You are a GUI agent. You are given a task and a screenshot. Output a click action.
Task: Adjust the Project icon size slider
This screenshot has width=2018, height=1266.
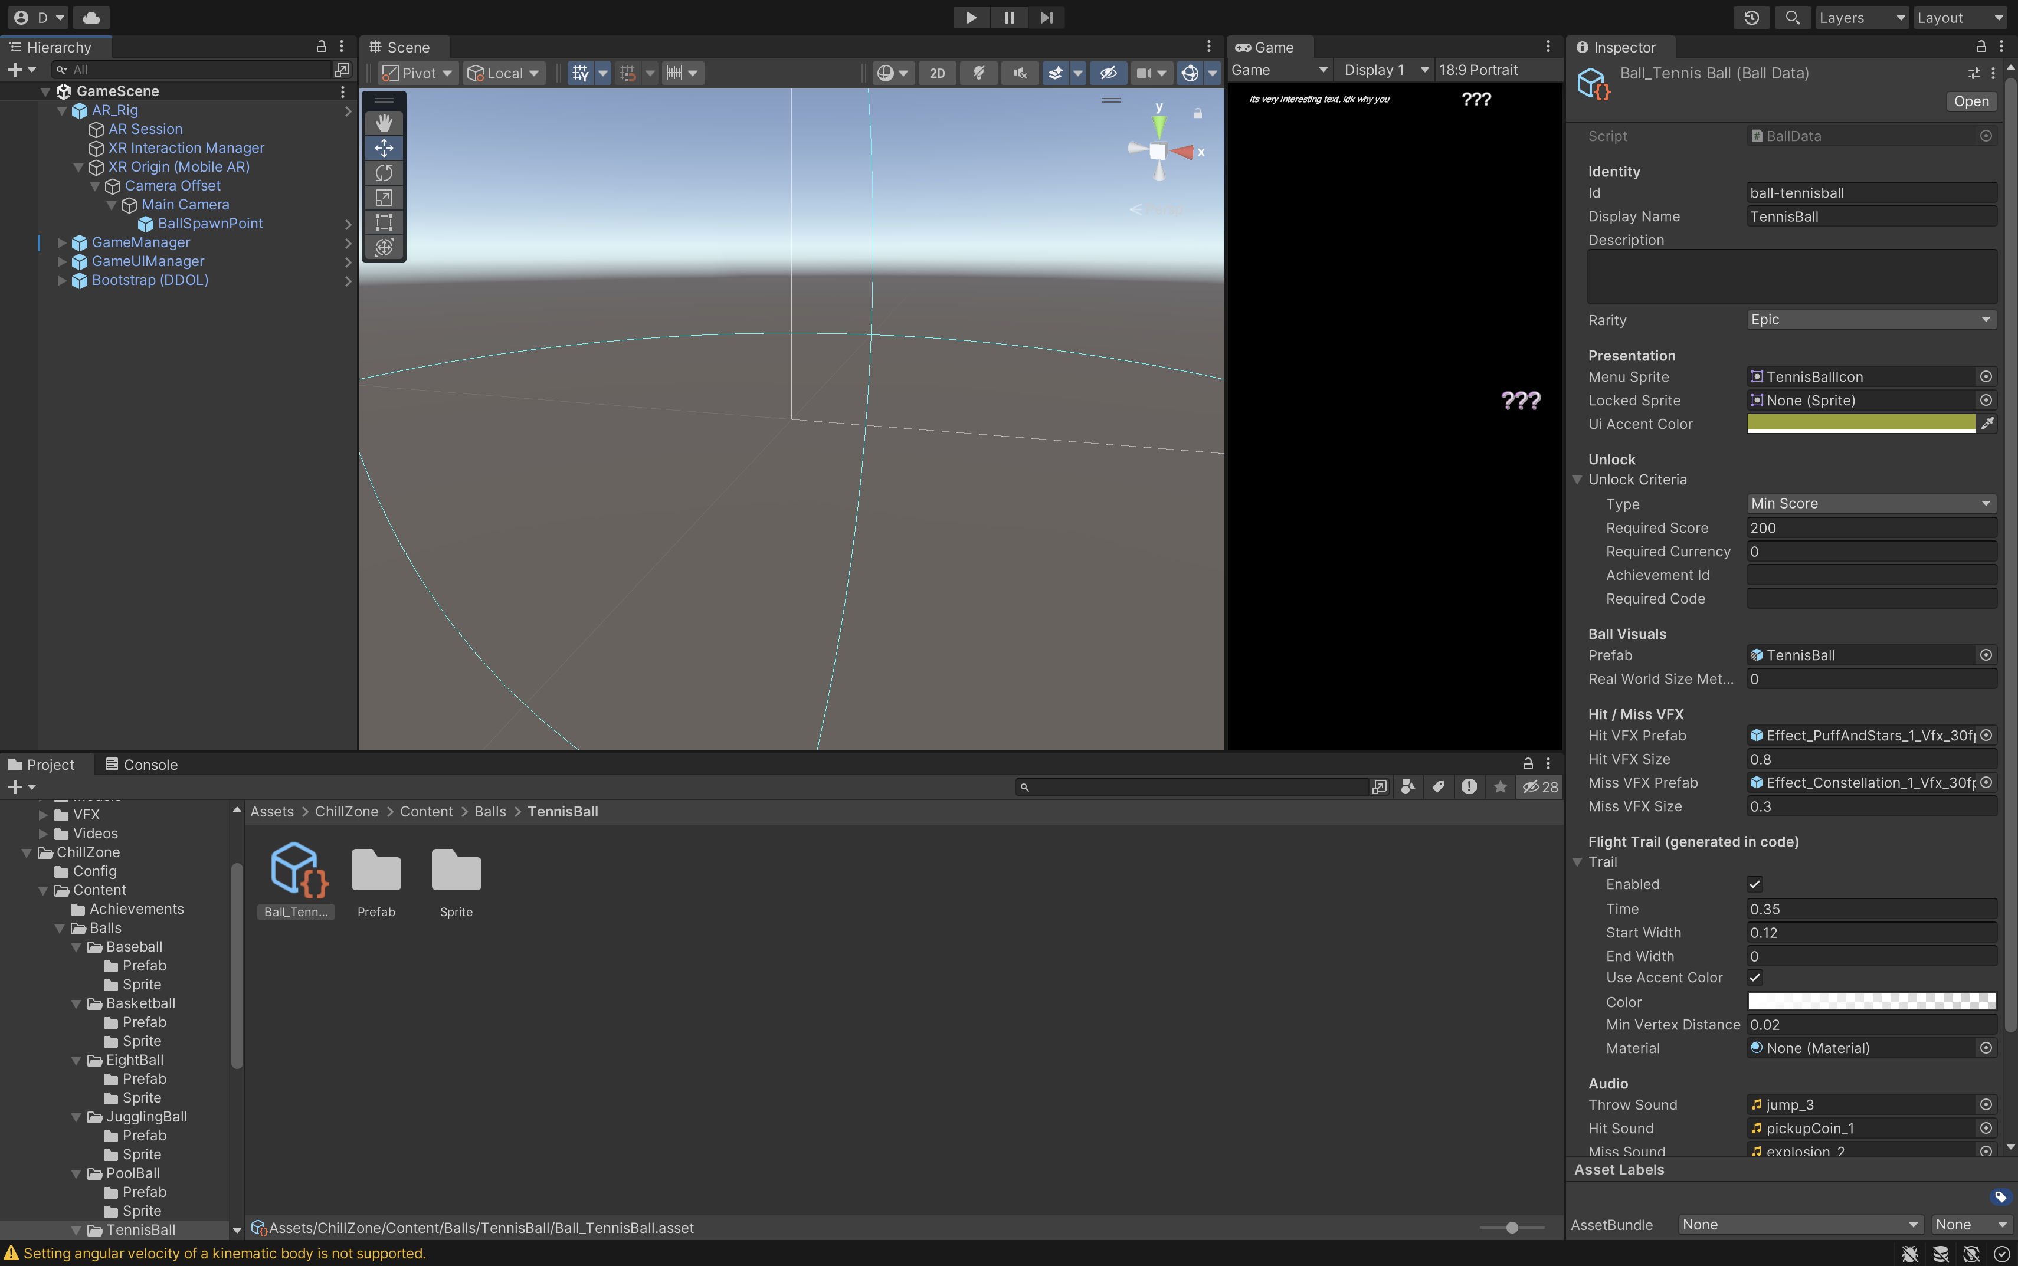[1511, 1228]
